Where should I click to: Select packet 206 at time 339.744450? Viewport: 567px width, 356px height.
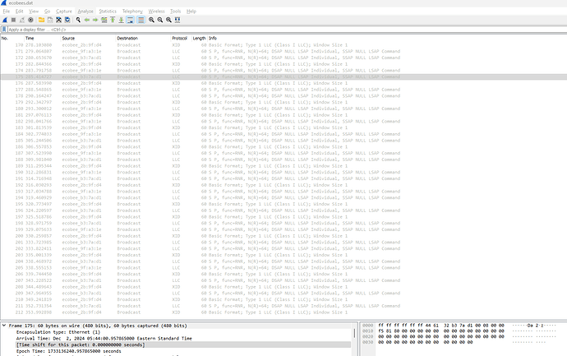pyautogui.click(x=283, y=274)
